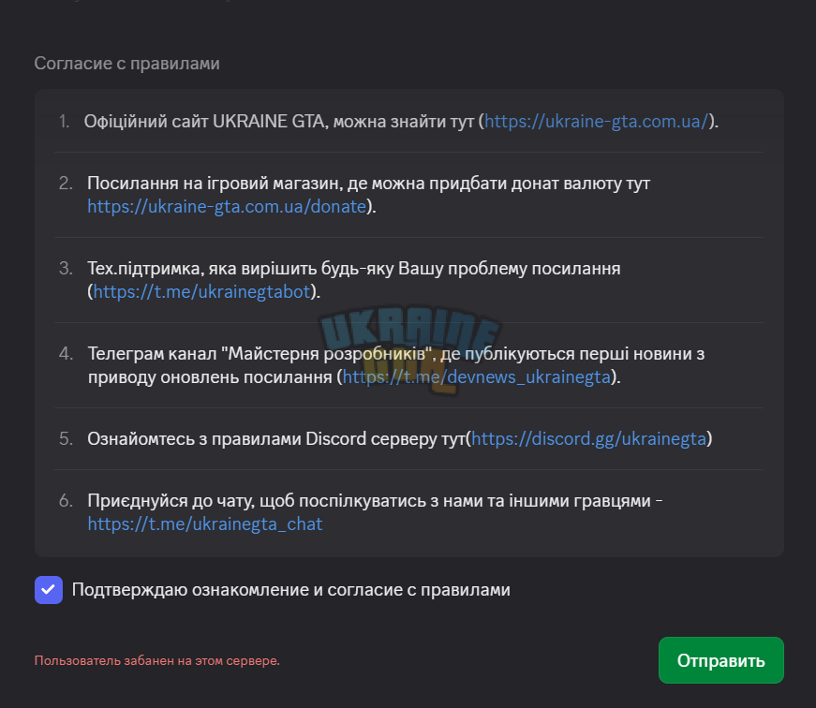Open the t.me/ukrainegta_chat link
816x708 pixels.
point(205,524)
